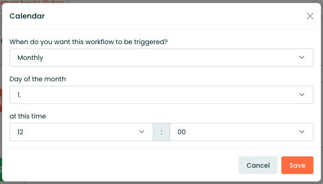Click the Cancel button
This screenshot has width=323, height=184.
point(258,165)
